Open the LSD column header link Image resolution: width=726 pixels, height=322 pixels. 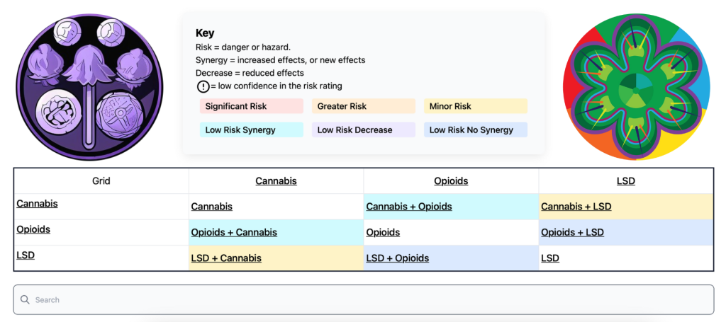626,181
